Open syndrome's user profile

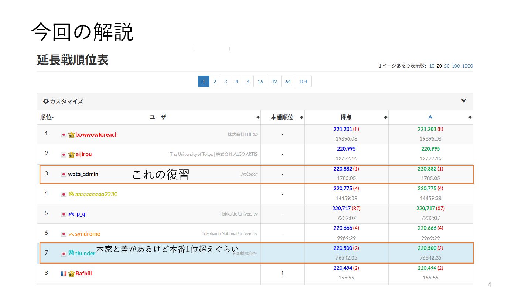point(88,234)
